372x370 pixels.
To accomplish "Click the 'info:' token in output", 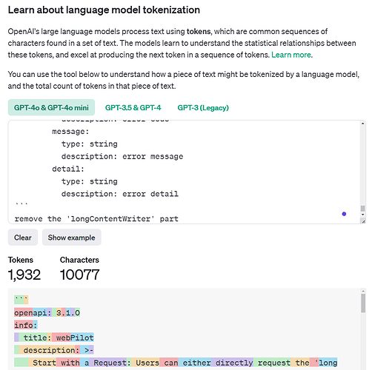I will coord(26,325).
